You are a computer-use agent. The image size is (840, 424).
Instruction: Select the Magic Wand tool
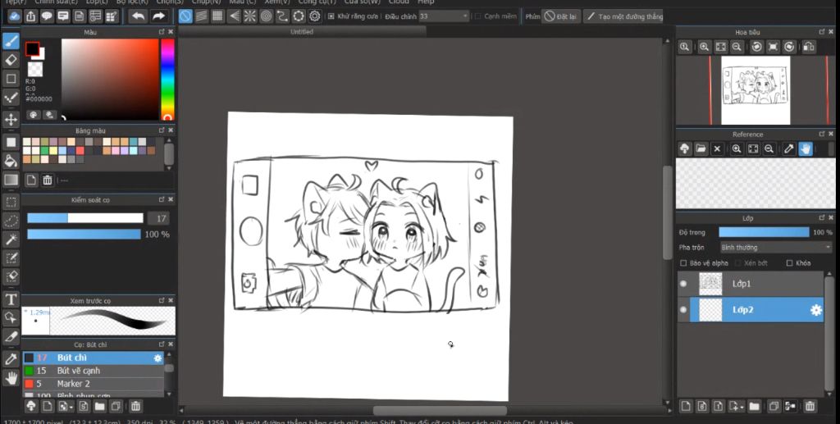(x=11, y=239)
